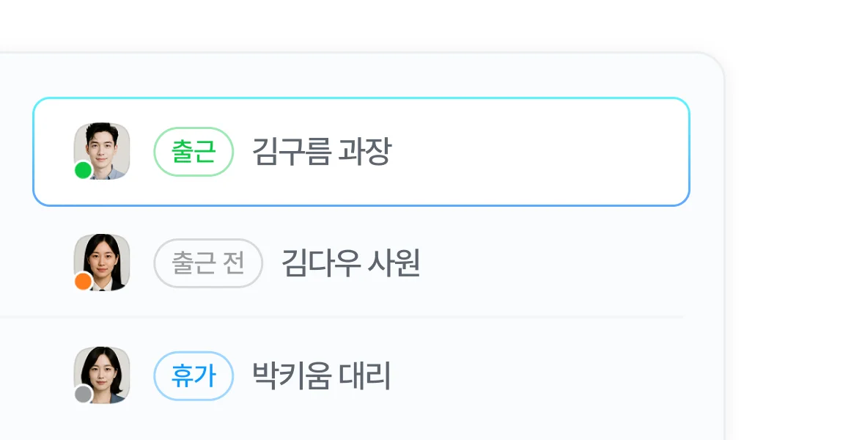The height and width of the screenshot is (440, 862).
Task: Click empty space in the 박키움 대리 row
Action: [x=542, y=376]
